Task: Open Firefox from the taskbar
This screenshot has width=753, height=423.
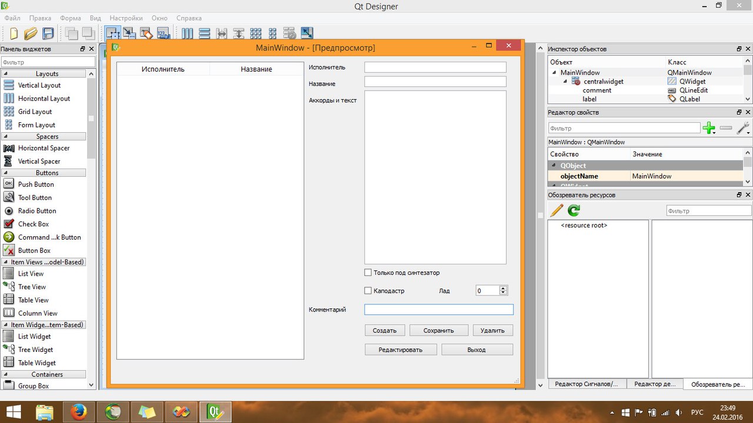Action: click(78, 412)
